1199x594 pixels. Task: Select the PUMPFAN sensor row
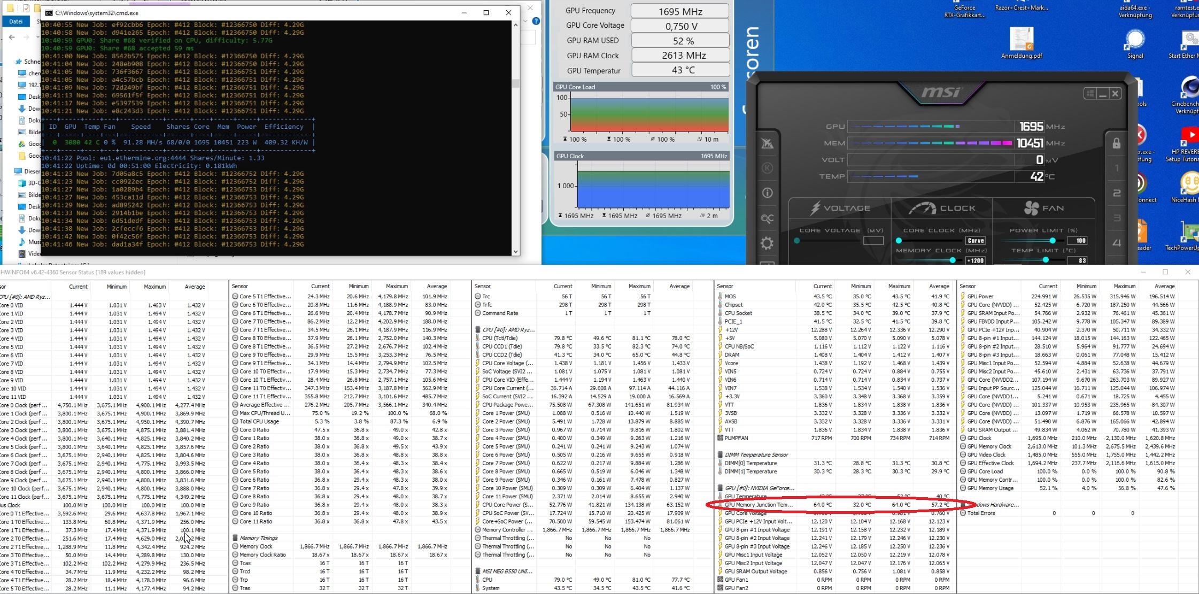[835, 438]
